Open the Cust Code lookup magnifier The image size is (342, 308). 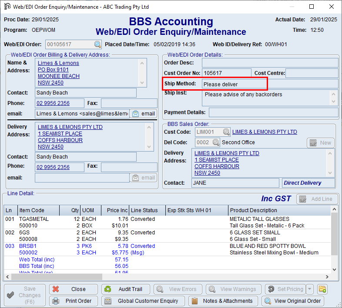(x=226, y=132)
